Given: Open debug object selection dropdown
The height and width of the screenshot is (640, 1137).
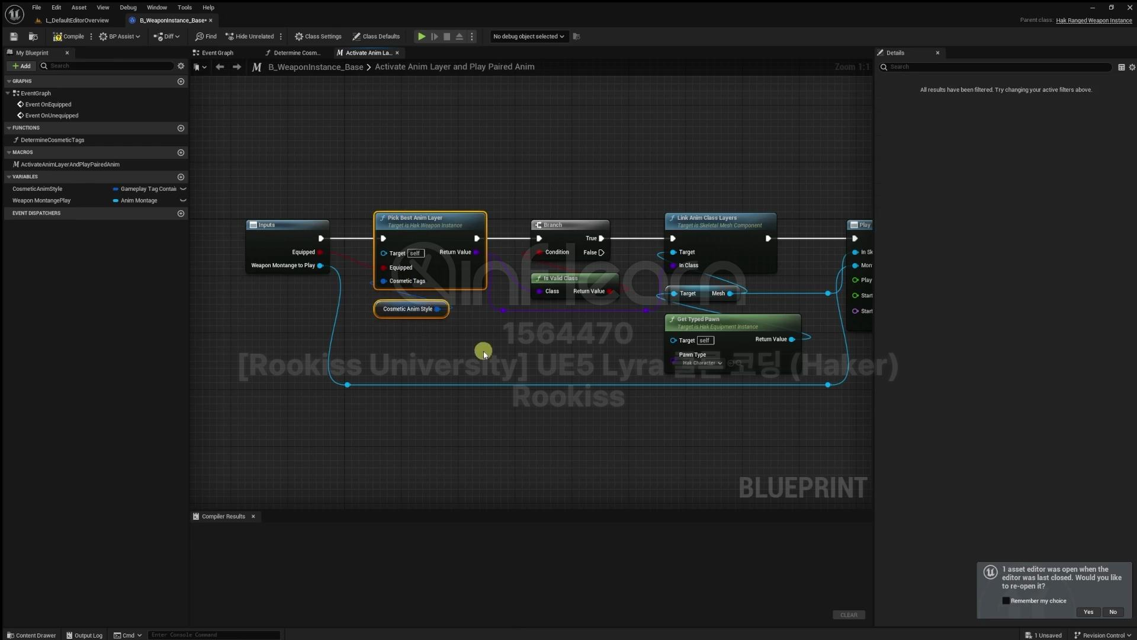Looking at the screenshot, I should pyautogui.click(x=528, y=37).
